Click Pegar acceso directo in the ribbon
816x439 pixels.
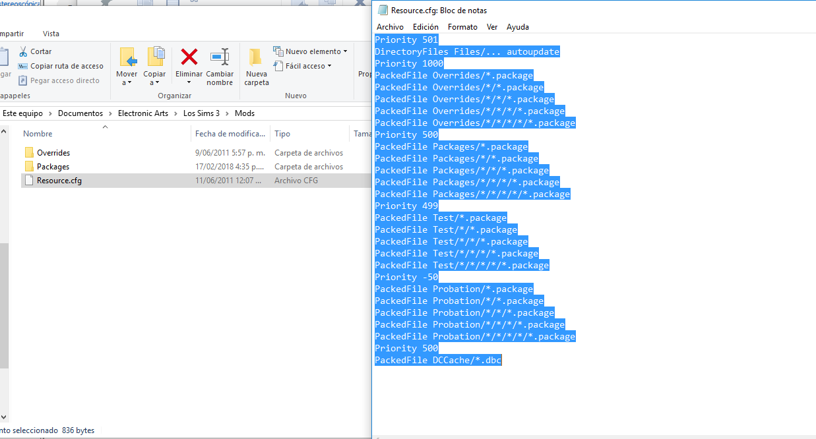(x=59, y=80)
